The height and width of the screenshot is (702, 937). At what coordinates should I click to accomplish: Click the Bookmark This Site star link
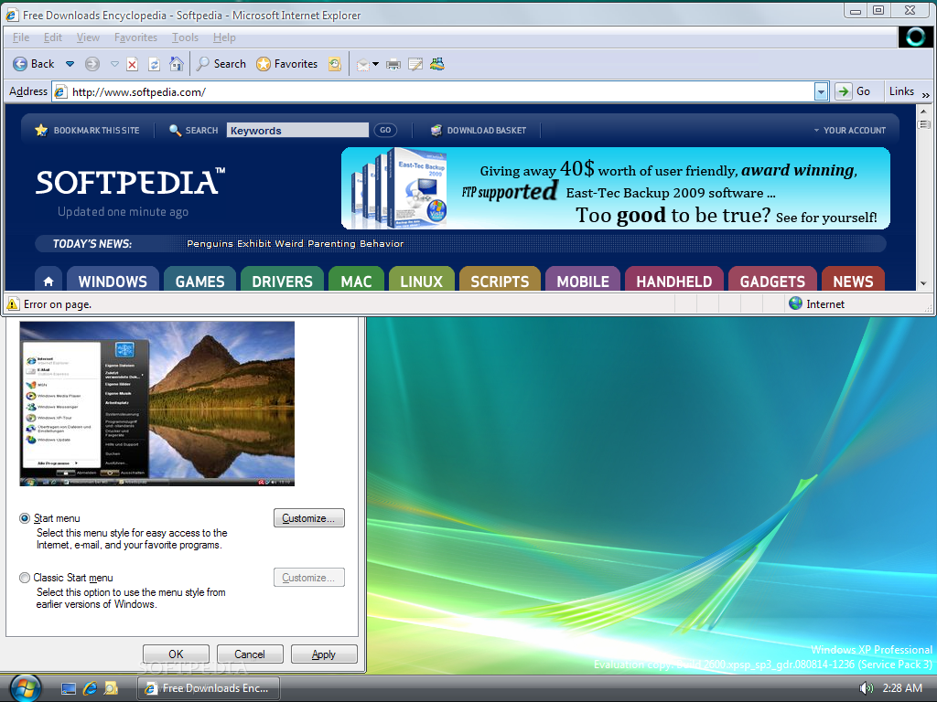click(x=87, y=130)
